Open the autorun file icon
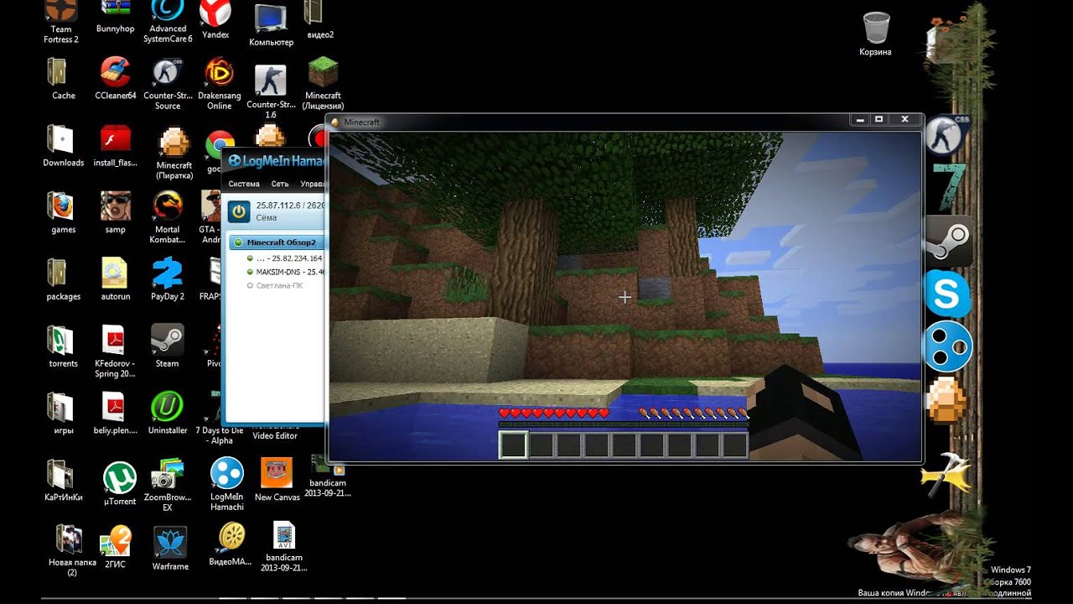Screen dimensions: 1073x604 (116, 280)
